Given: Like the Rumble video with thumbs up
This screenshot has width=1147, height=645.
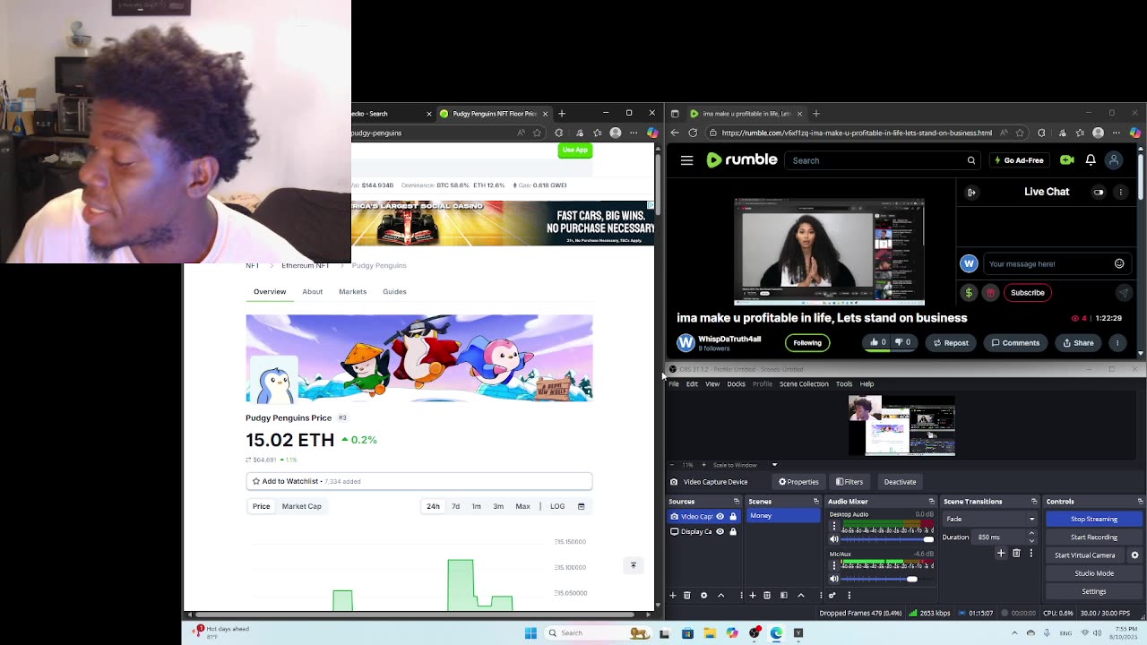Looking at the screenshot, I should coord(878,342).
